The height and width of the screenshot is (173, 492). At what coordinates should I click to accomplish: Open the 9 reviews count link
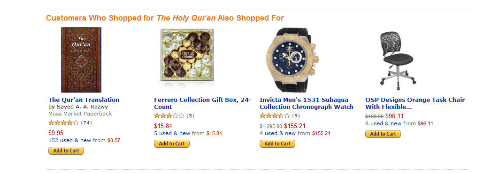click(296, 116)
